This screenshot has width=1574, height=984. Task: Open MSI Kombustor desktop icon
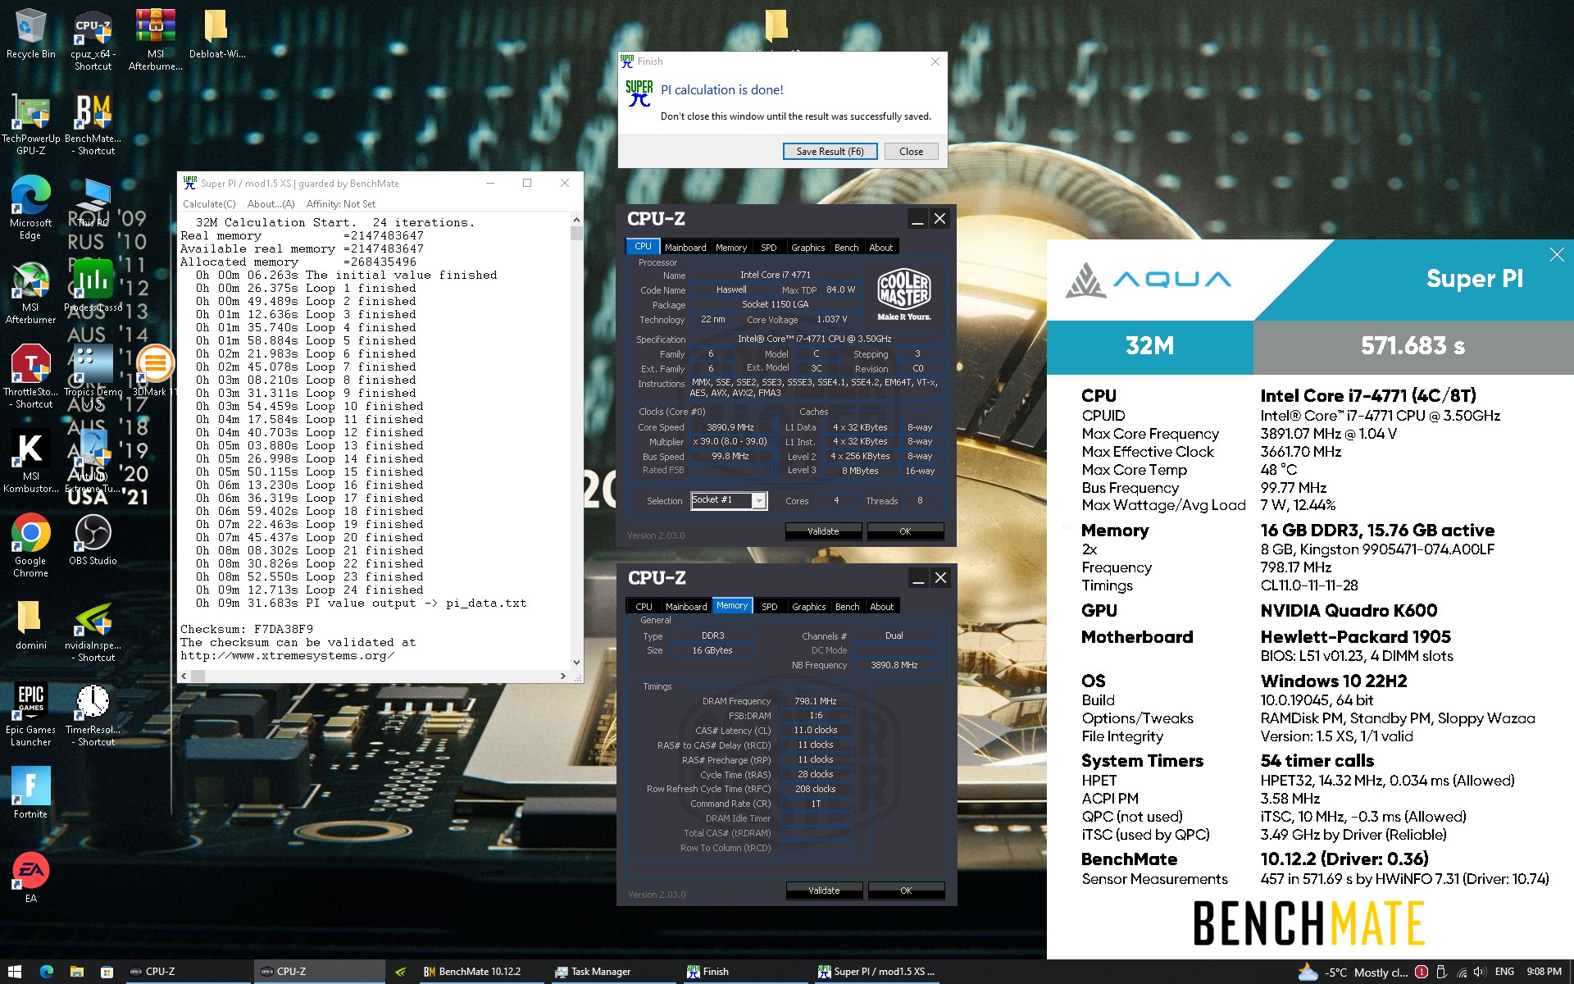(x=30, y=462)
